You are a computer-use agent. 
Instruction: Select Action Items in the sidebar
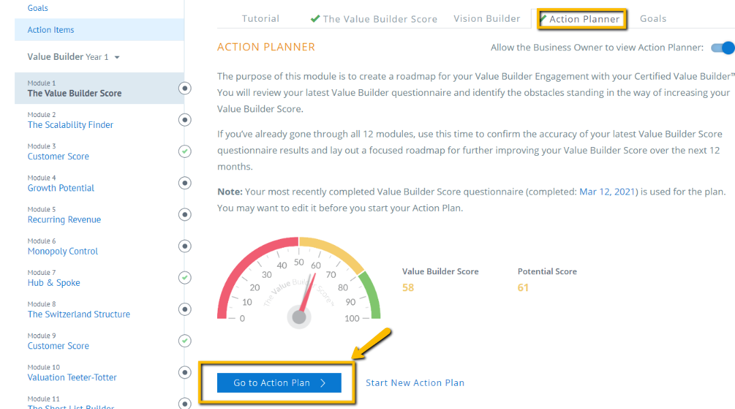(x=99, y=29)
